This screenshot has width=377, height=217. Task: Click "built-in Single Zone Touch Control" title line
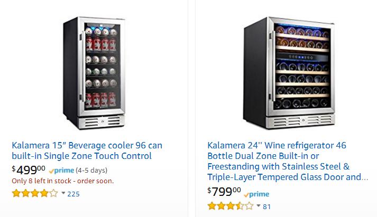[81, 156]
